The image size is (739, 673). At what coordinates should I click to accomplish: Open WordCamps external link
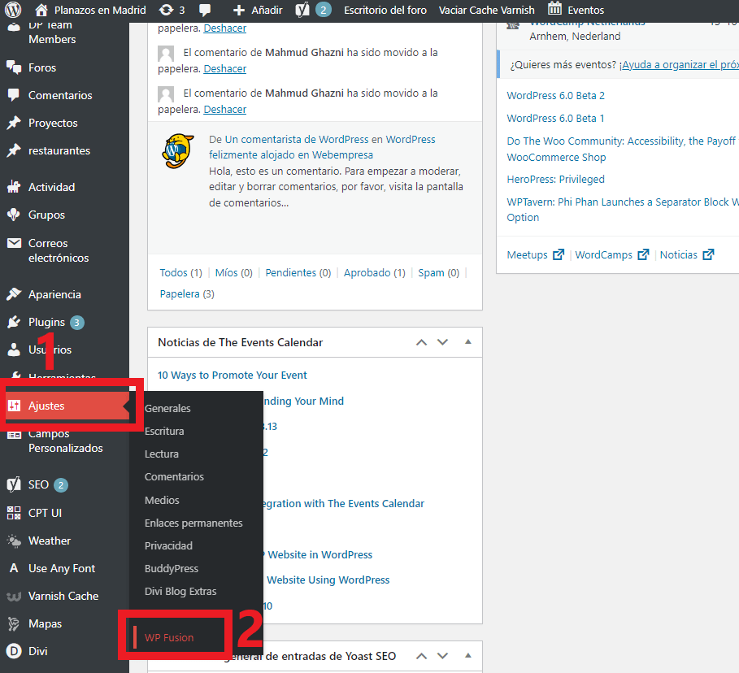(x=611, y=254)
